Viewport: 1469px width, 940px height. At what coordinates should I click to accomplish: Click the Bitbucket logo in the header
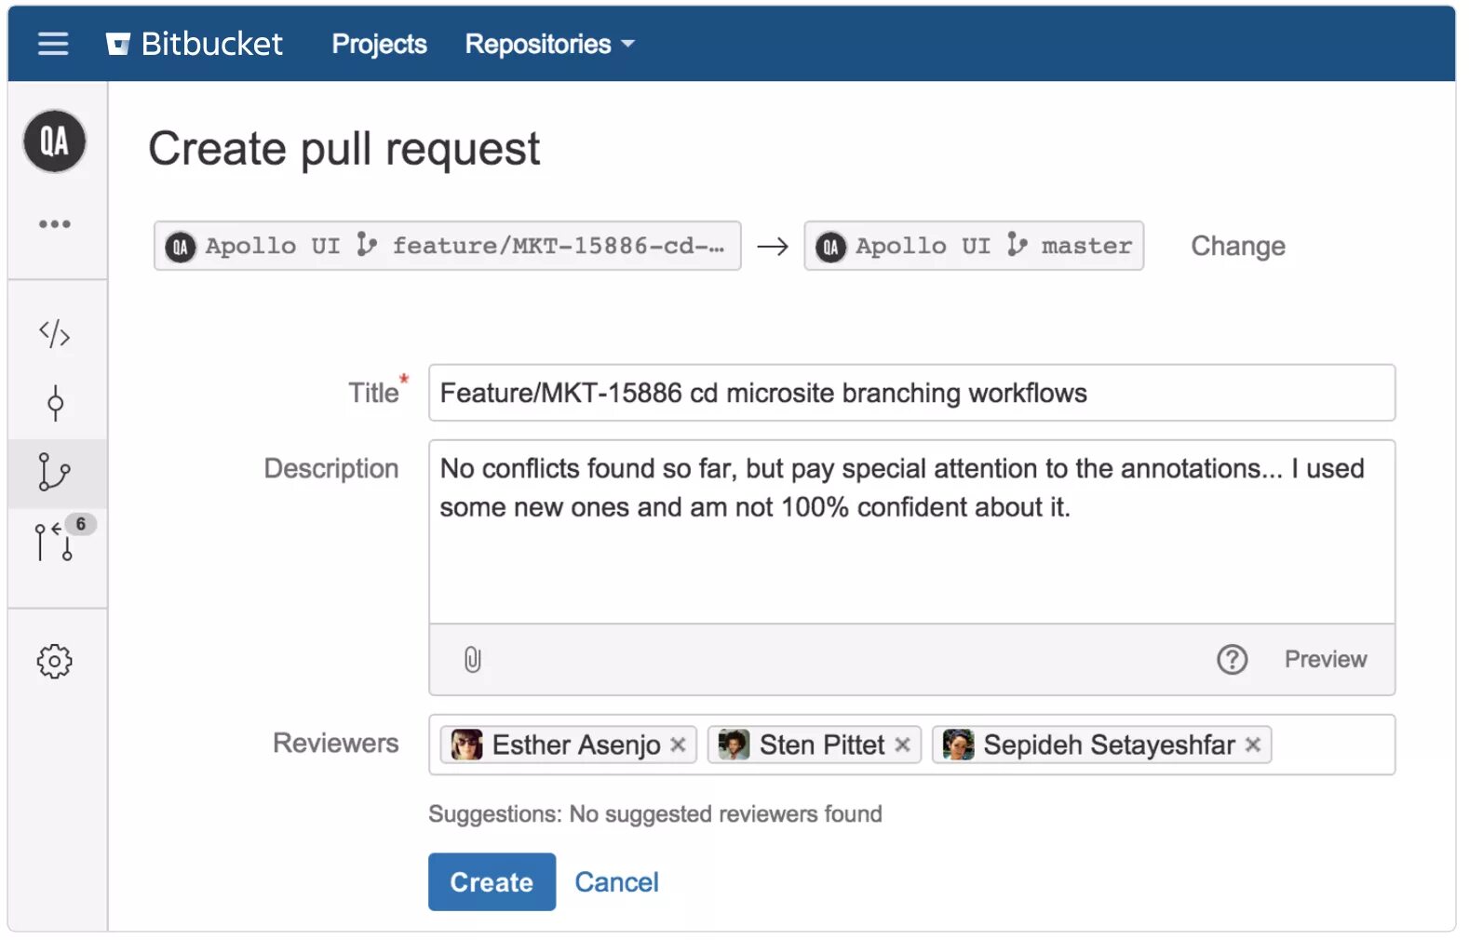[x=195, y=44]
